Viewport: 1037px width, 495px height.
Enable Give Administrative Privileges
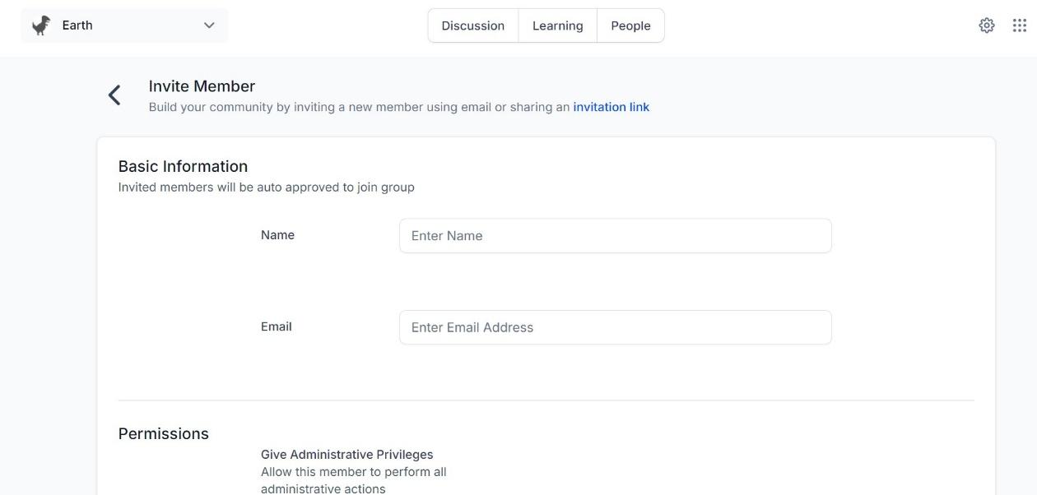click(x=346, y=454)
